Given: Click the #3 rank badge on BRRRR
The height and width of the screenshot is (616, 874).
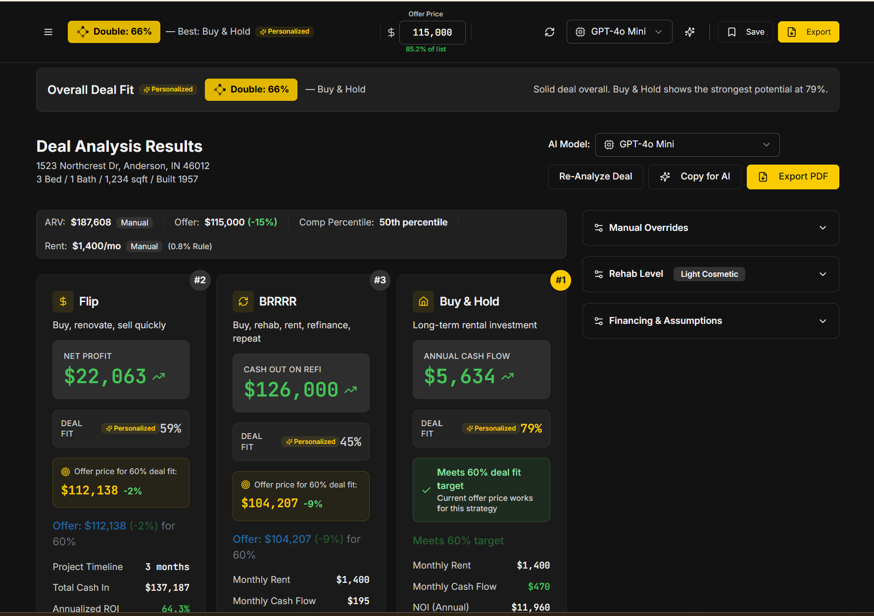Looking at the screenshot, I should [380, 280].
